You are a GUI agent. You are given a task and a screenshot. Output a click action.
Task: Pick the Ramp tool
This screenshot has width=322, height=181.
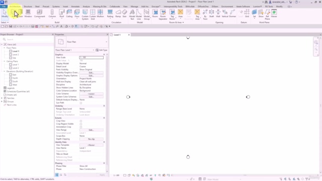point(118,14)
